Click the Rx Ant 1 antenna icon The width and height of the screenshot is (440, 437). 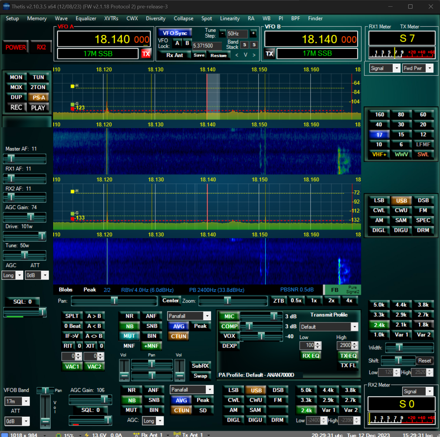pyautogui.click(x=136, y=435)
